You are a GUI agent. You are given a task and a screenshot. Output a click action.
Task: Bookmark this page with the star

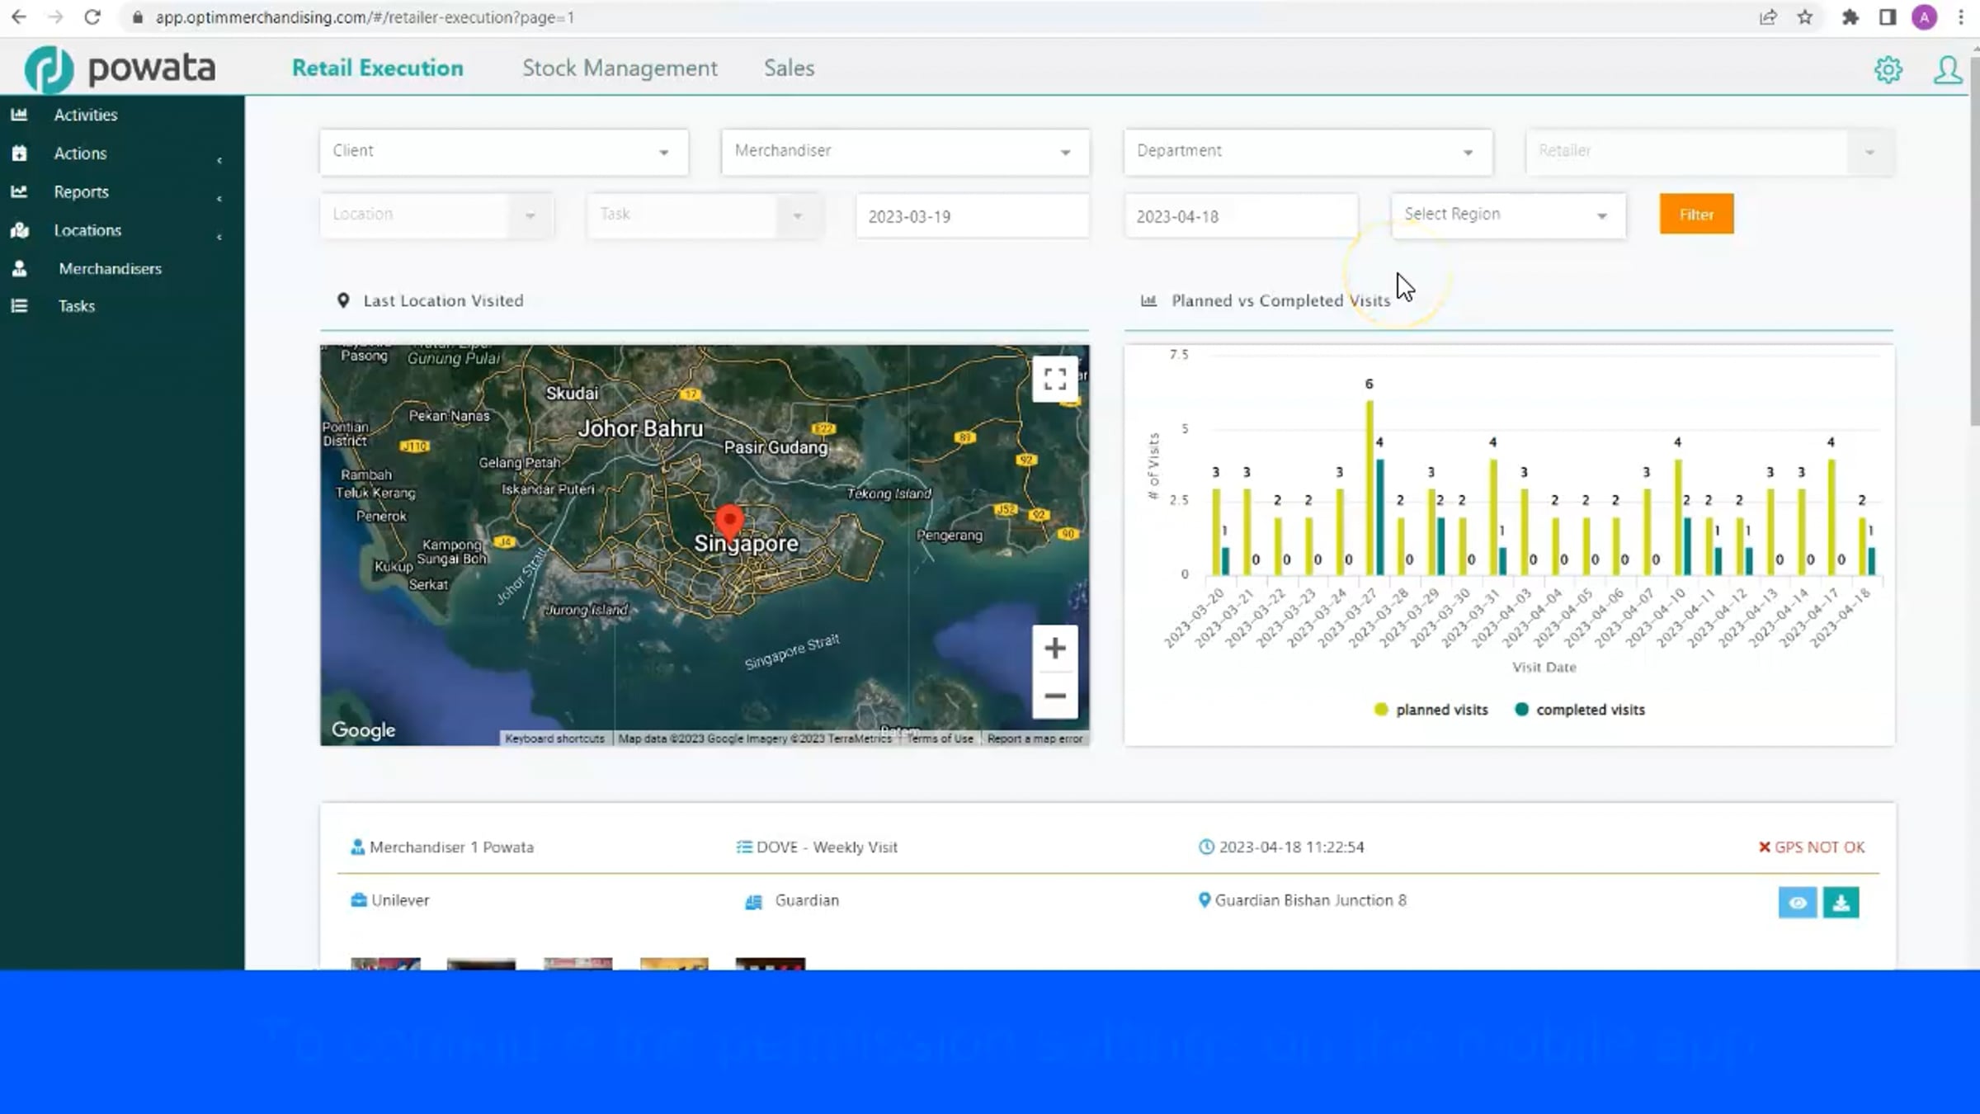click(1805, 17)
